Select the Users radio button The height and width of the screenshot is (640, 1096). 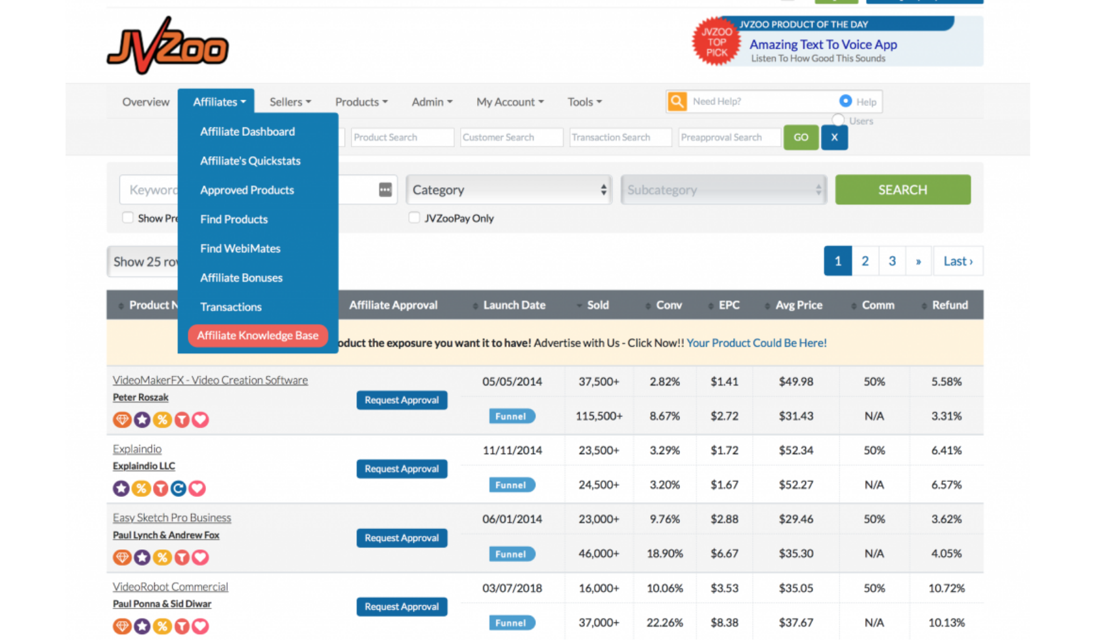[x=838, y=120]
